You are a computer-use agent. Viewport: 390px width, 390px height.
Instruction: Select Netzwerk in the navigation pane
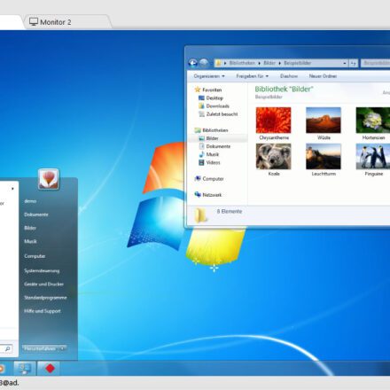(212, 195)
